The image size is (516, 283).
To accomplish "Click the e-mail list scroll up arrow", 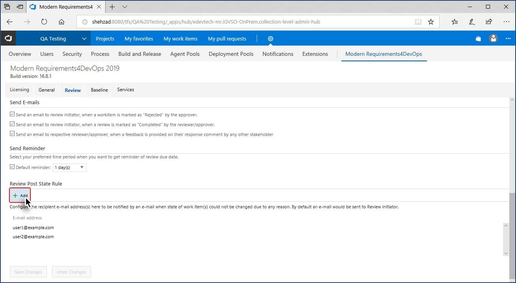I will 506,226.
